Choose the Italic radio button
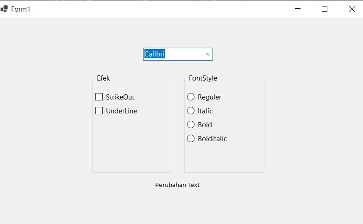 (191, 111)
